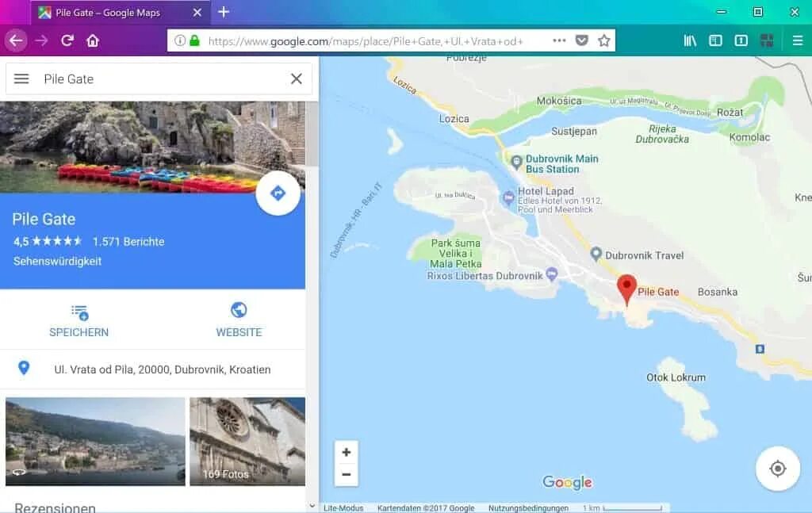This screenshot has width=812, height=513.
Task: Click Dubrovnik Main Bus Station marker
Action: 516,163
